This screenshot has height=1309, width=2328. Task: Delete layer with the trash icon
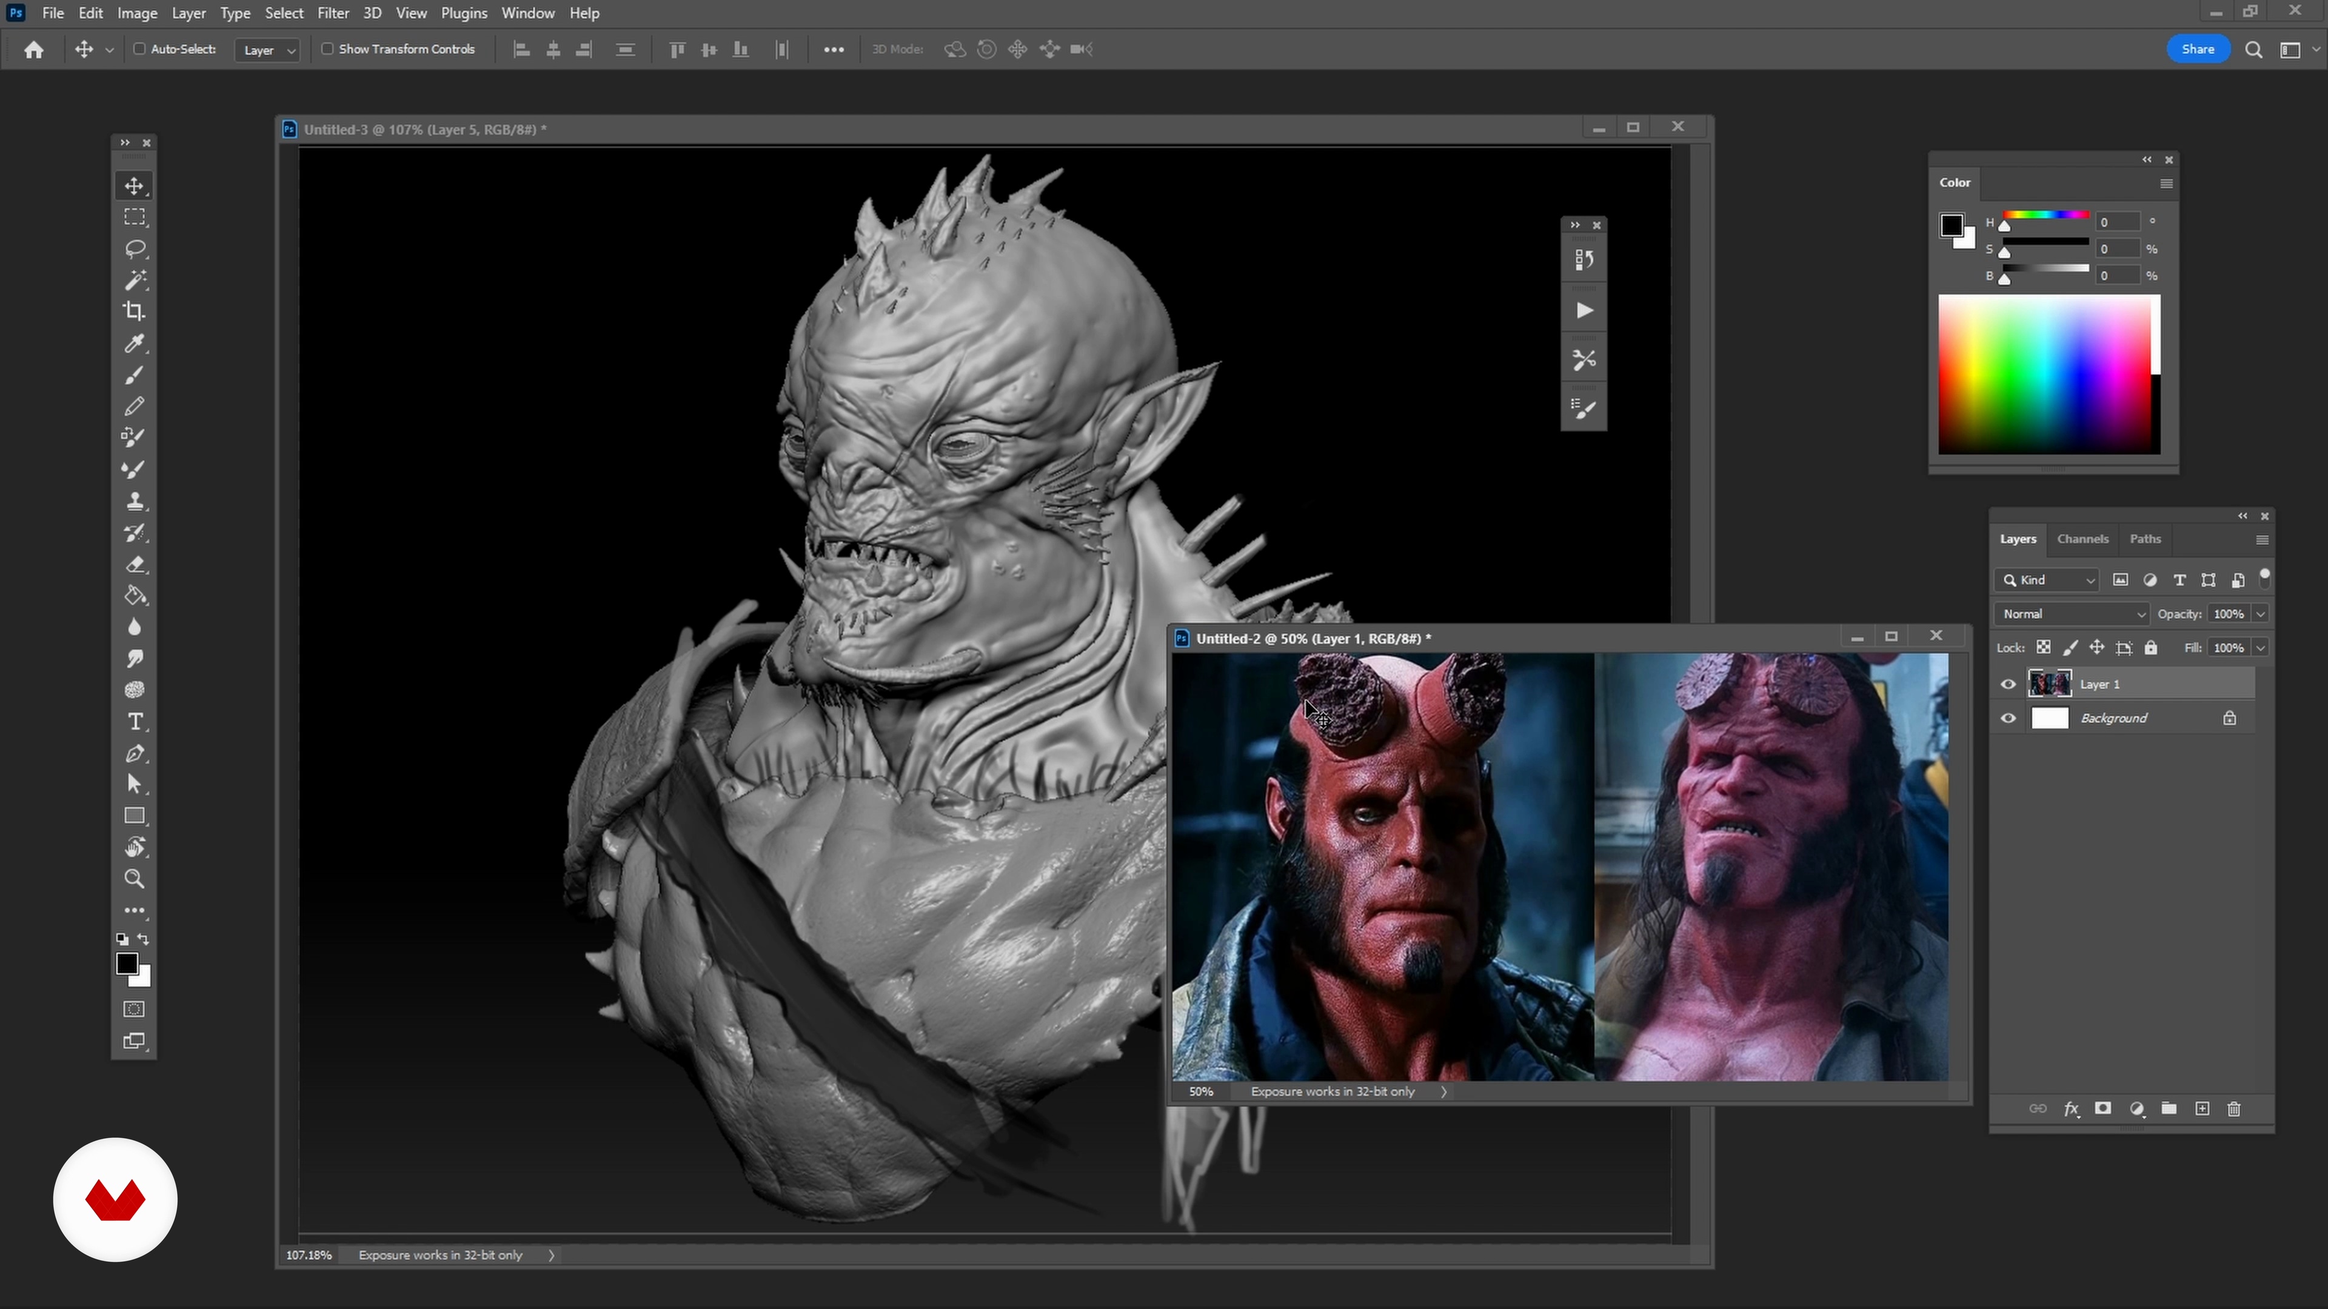(x=2234, y=1108)
